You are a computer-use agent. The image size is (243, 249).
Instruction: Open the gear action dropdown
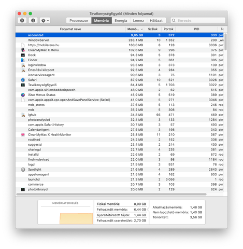(45, 21)
